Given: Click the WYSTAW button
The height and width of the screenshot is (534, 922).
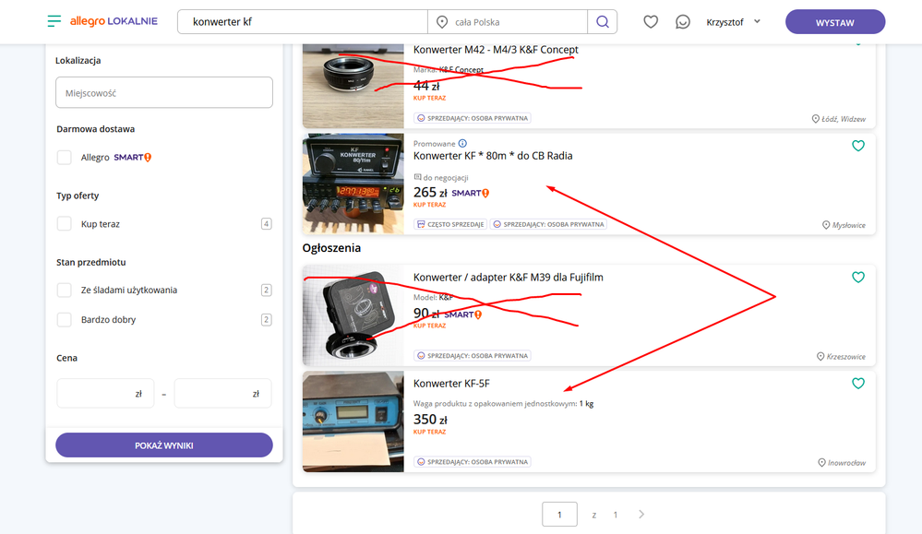Looking at the screenshot, I should pyautogui.click(x=834, y=20).
